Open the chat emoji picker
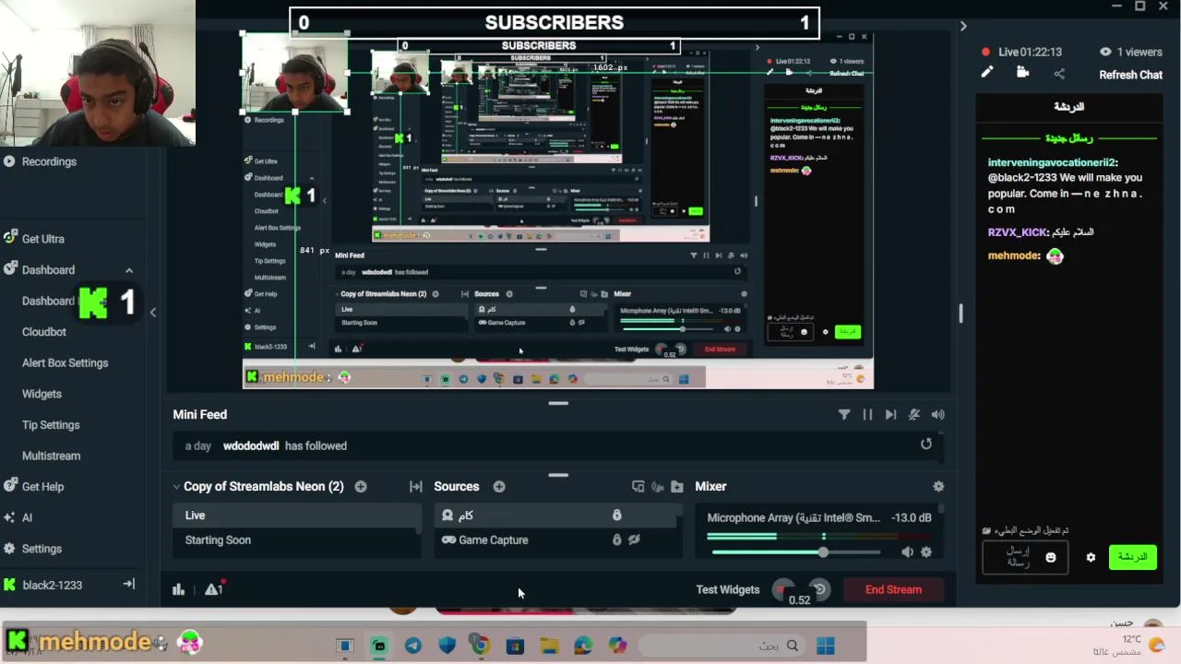1181x664 pixels. coord(1051,557)
